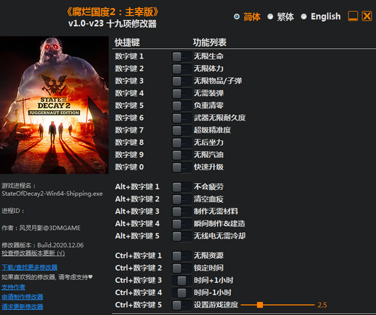The image size is (376, 315).
Task: Click 功能列表 column header
Action: pos(210,43)
